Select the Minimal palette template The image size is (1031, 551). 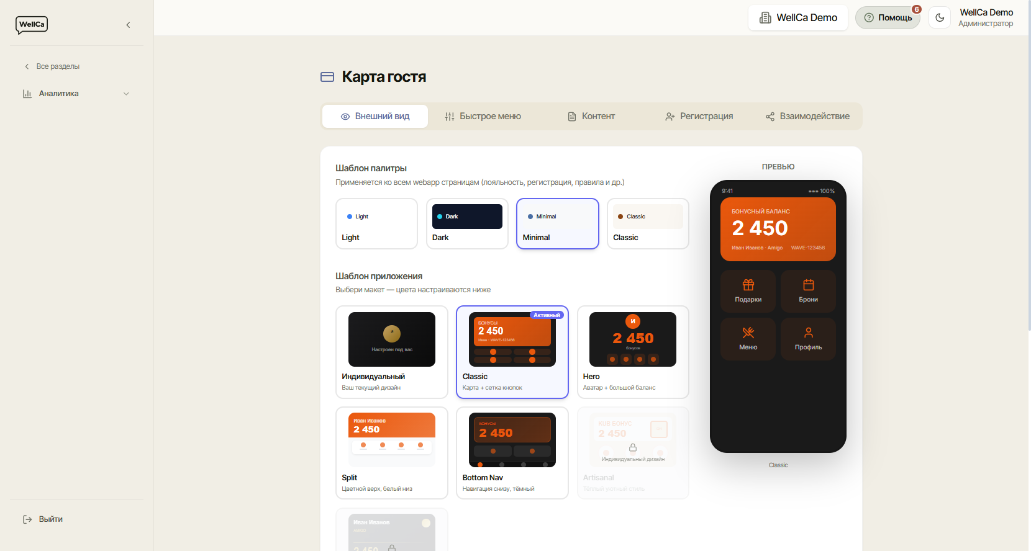click(558, 223)
